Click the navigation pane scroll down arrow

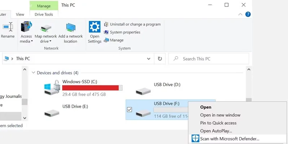pos(24,118)
